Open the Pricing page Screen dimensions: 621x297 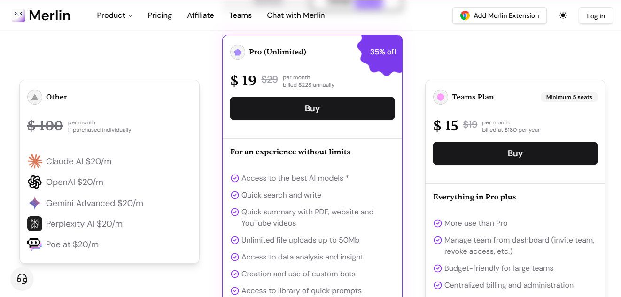[160, 15]
